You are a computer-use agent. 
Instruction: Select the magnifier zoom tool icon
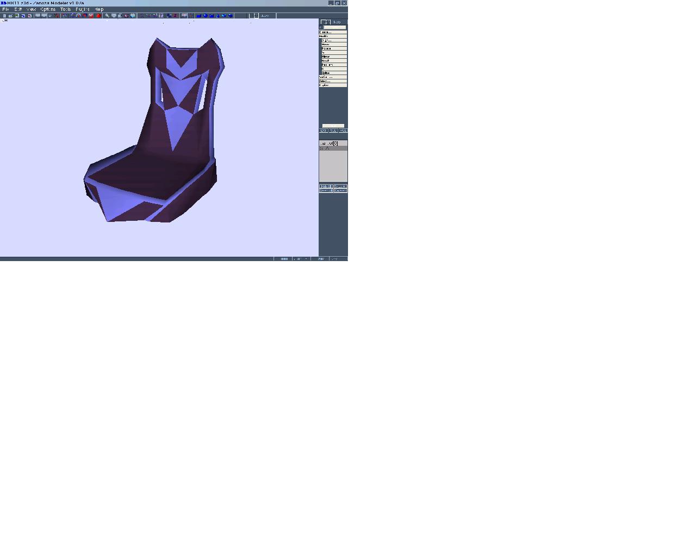click(107, 16)
